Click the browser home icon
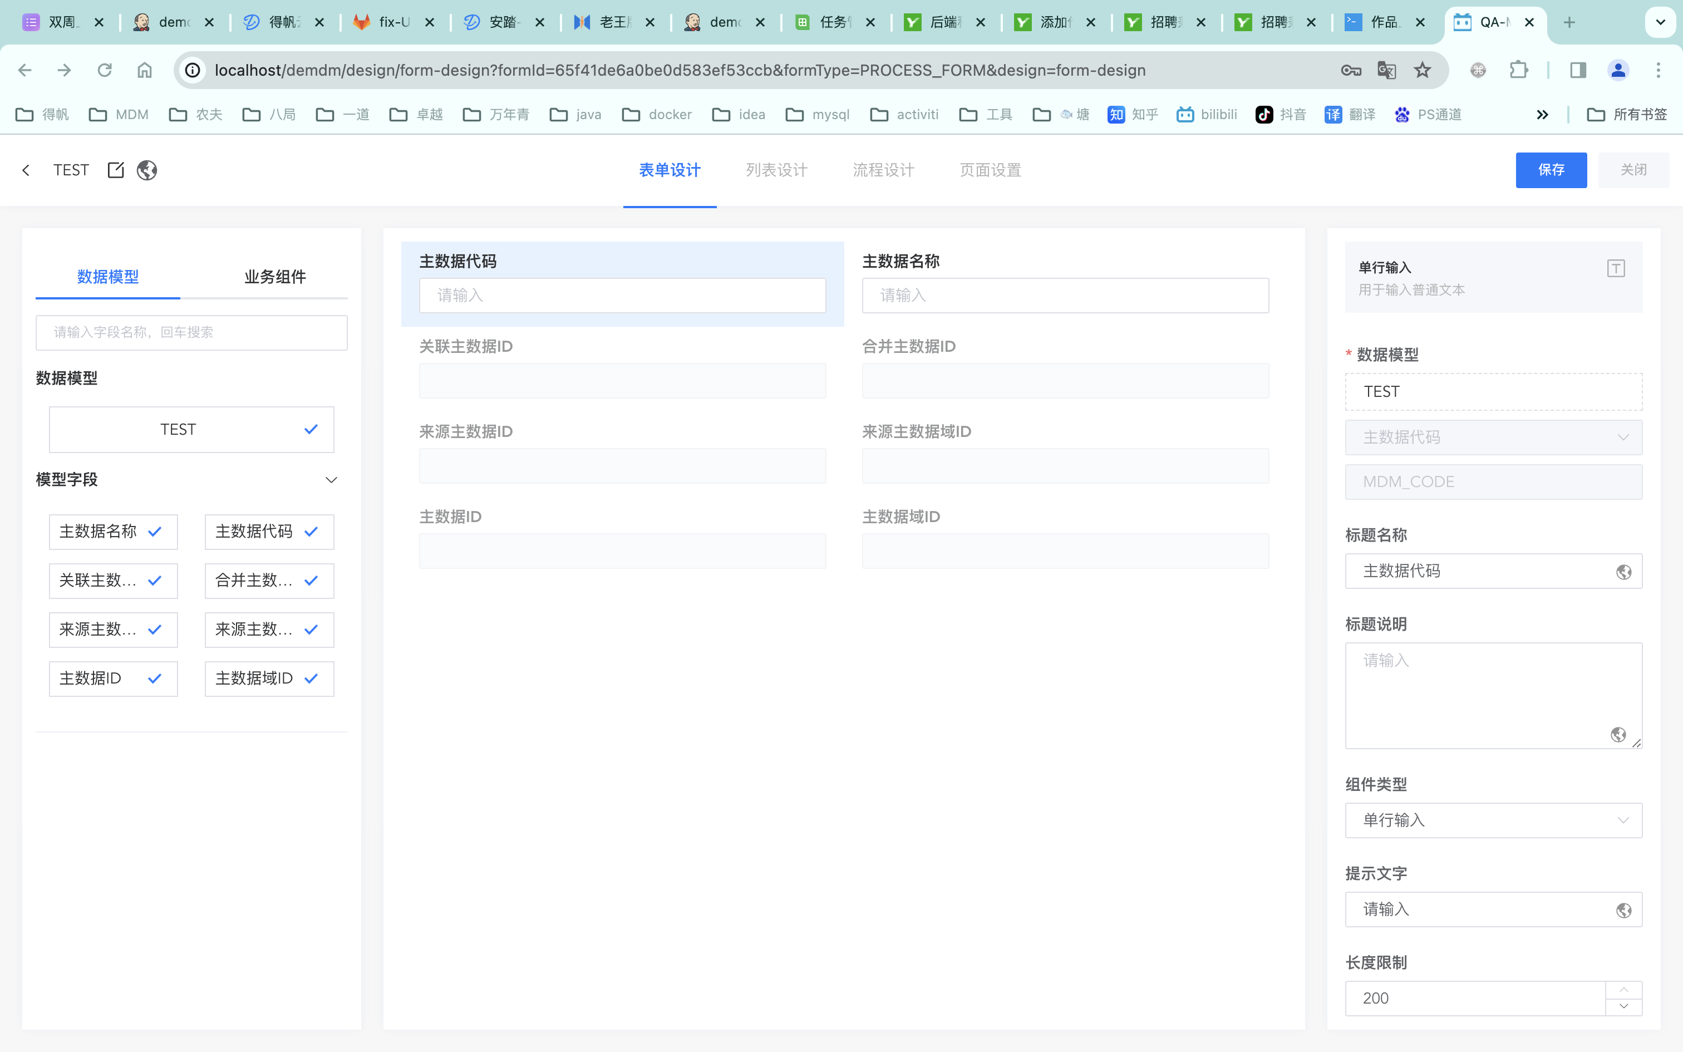Screen dimensions: 1683x1052 coord(145,70)
